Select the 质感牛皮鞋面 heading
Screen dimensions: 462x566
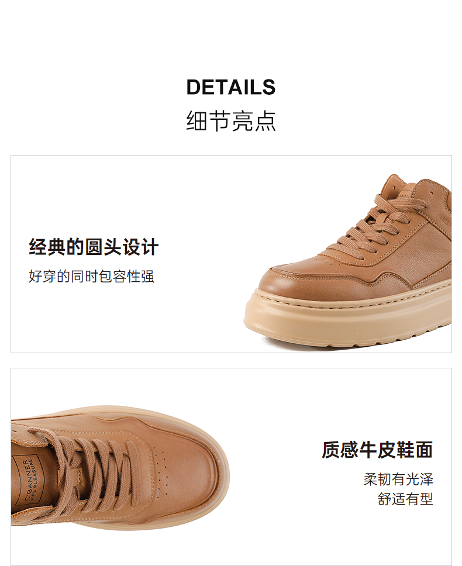(377, 450)
